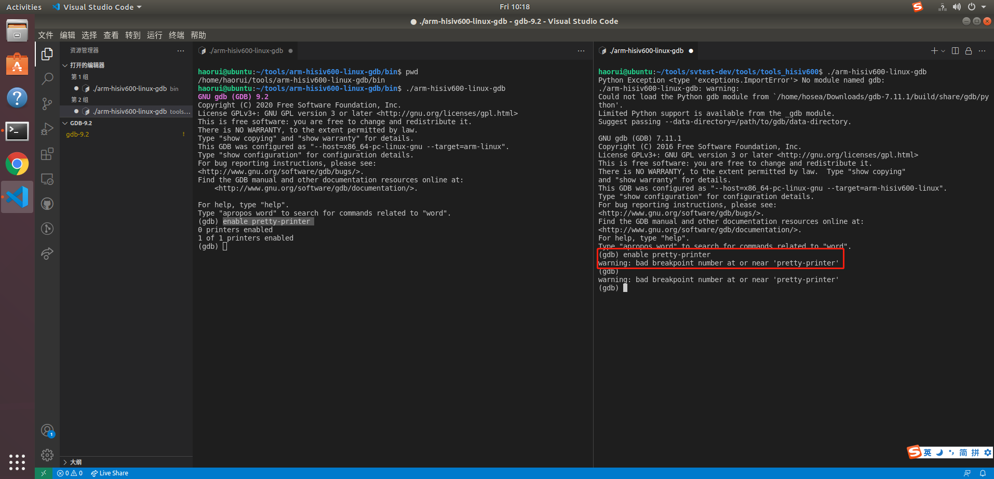This screenshot has height=479, width=994.
Task: Toggle Pinyin (拼) mode on the Sogou toolbar
Action: (x=975, y=453)
